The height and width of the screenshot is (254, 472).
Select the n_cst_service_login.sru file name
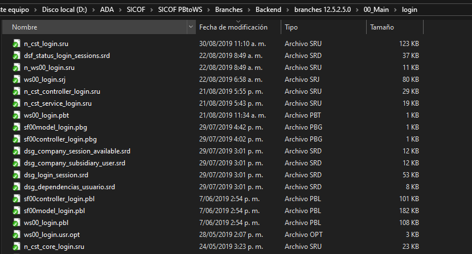click(58, 103)
